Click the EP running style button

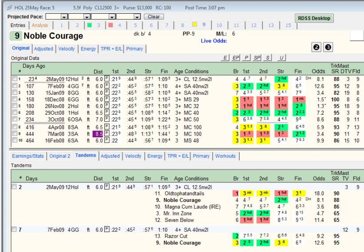pyautogui.click(x=236, y=58)
